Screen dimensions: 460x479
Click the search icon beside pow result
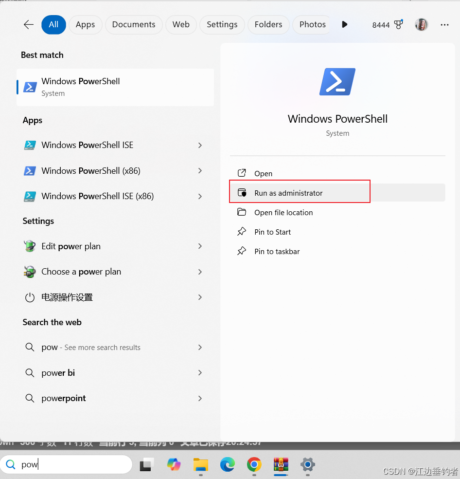(30, 347)
